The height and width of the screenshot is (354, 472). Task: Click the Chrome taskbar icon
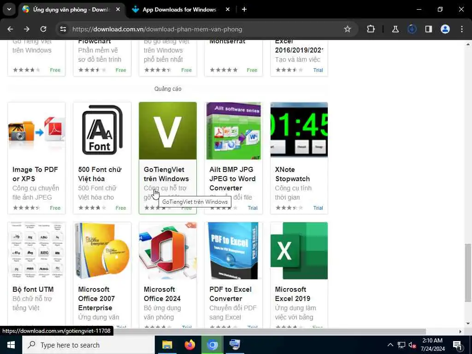pyautogui.click(x=212, y=345)
